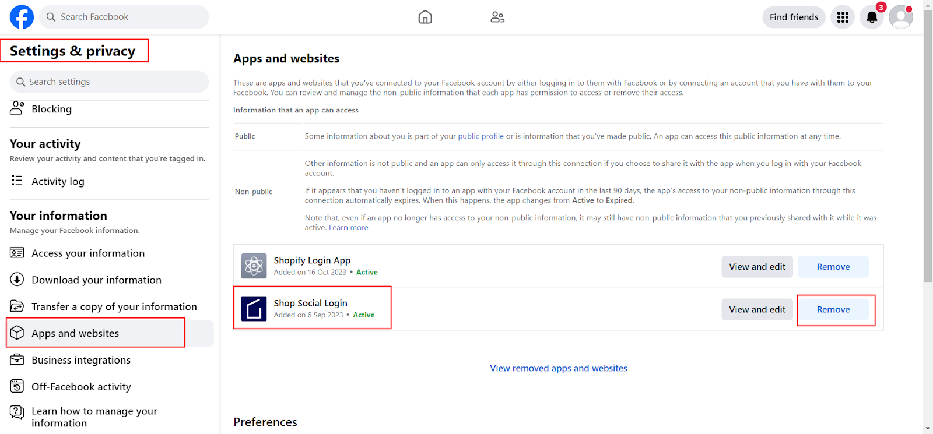
Task: Click the Learn how to manage question icon
Action: pyautogui.click(x=17, y=412)
